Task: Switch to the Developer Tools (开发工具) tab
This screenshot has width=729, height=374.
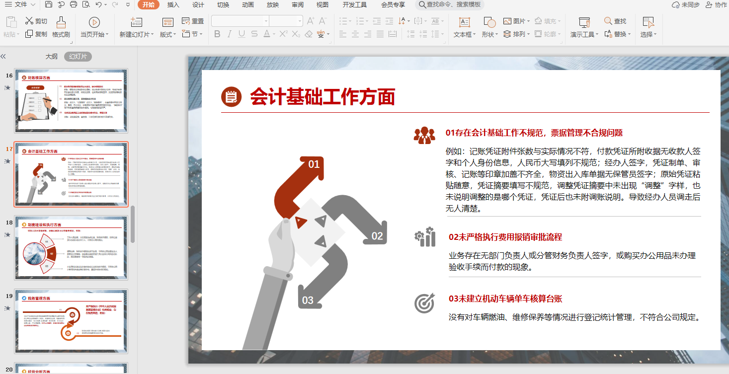Action: tap(355, 5)
